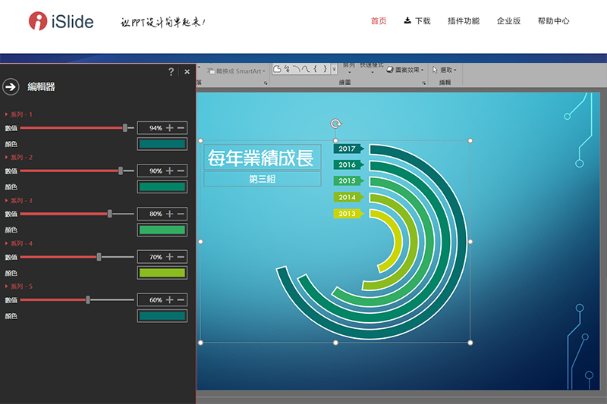Open the 企业版 enterprise page
The width and height of the screenshot is (607, 404).
point(508,21)
